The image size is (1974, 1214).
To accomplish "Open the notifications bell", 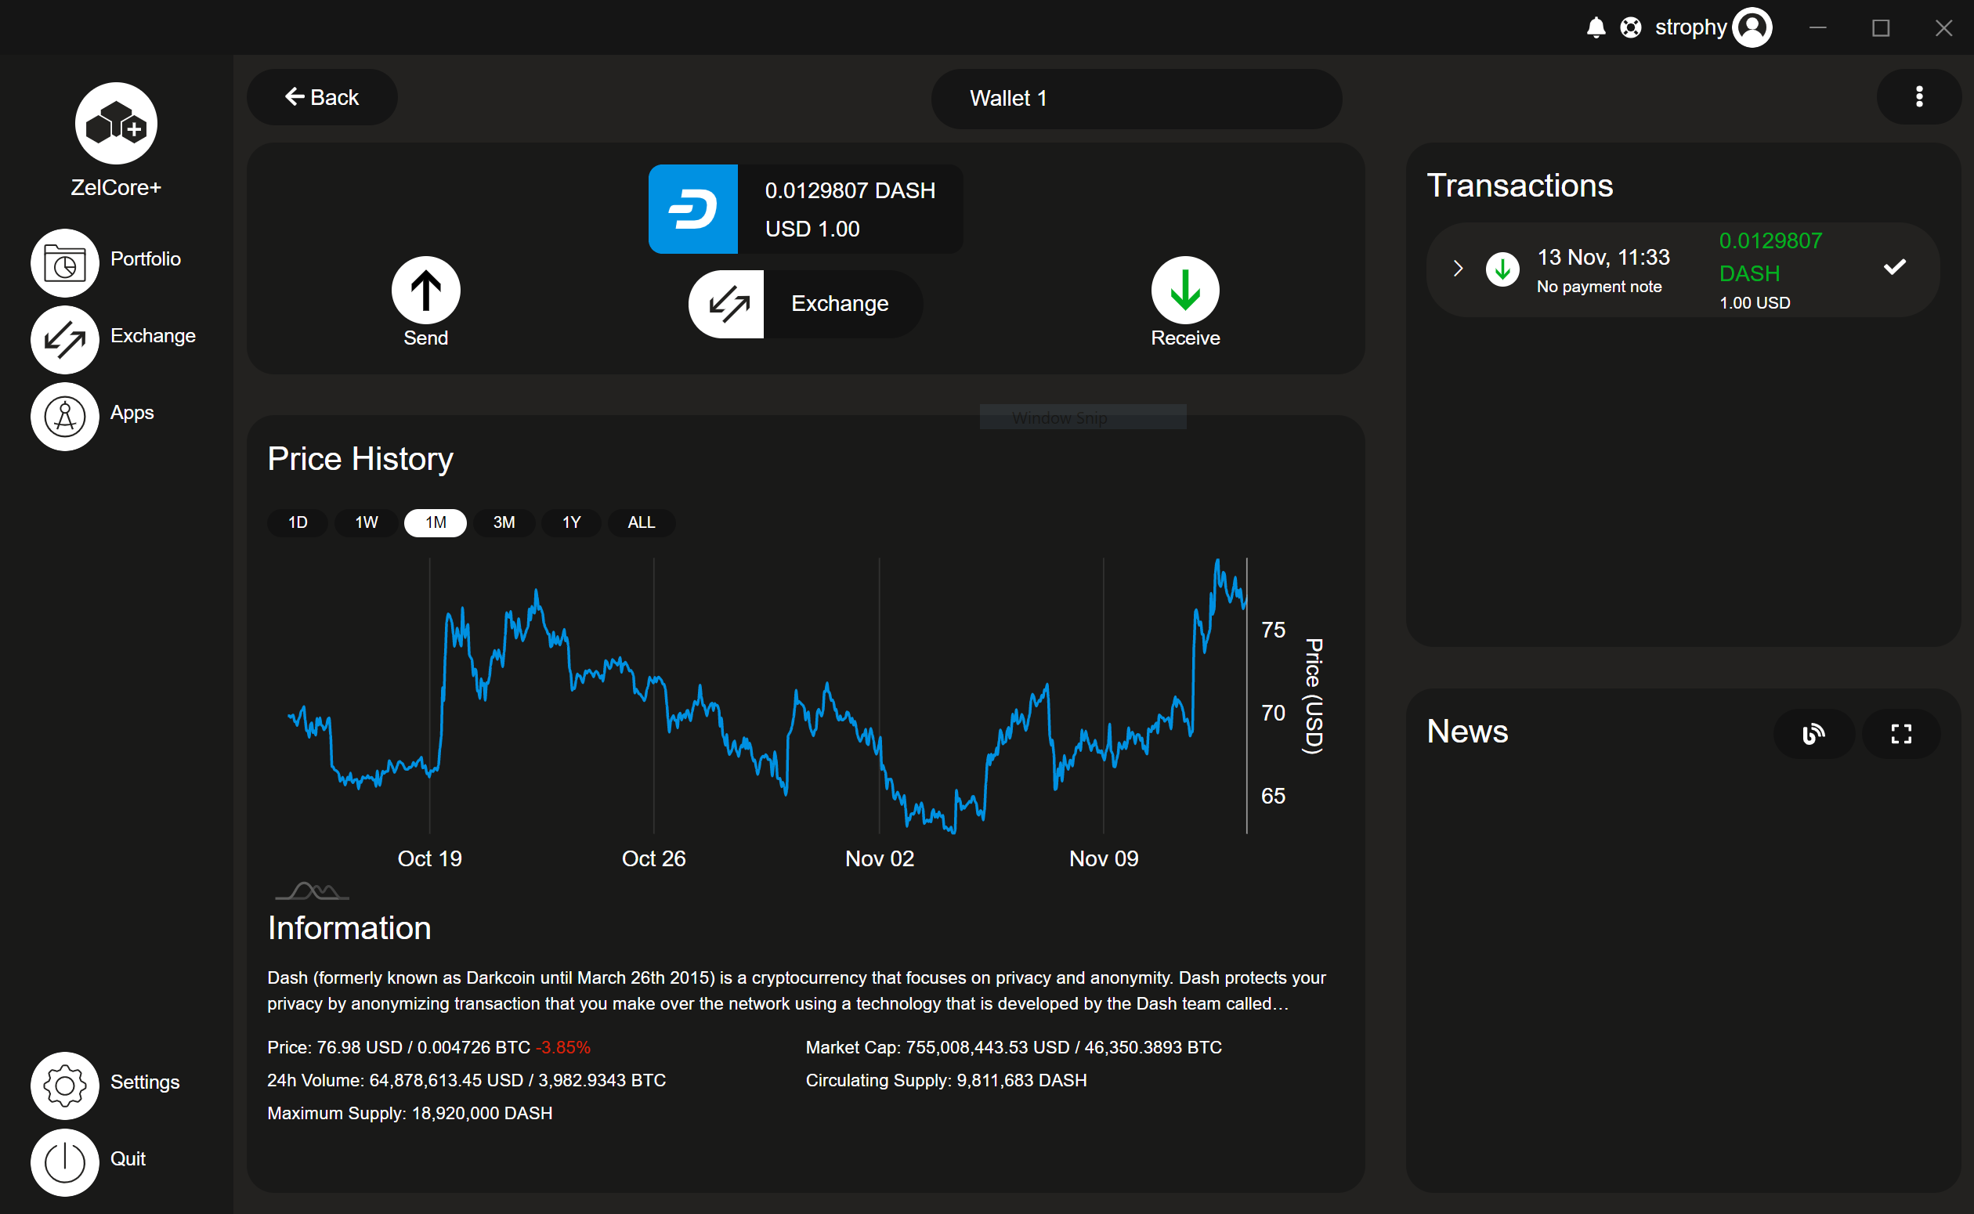I will (1596, 28).
